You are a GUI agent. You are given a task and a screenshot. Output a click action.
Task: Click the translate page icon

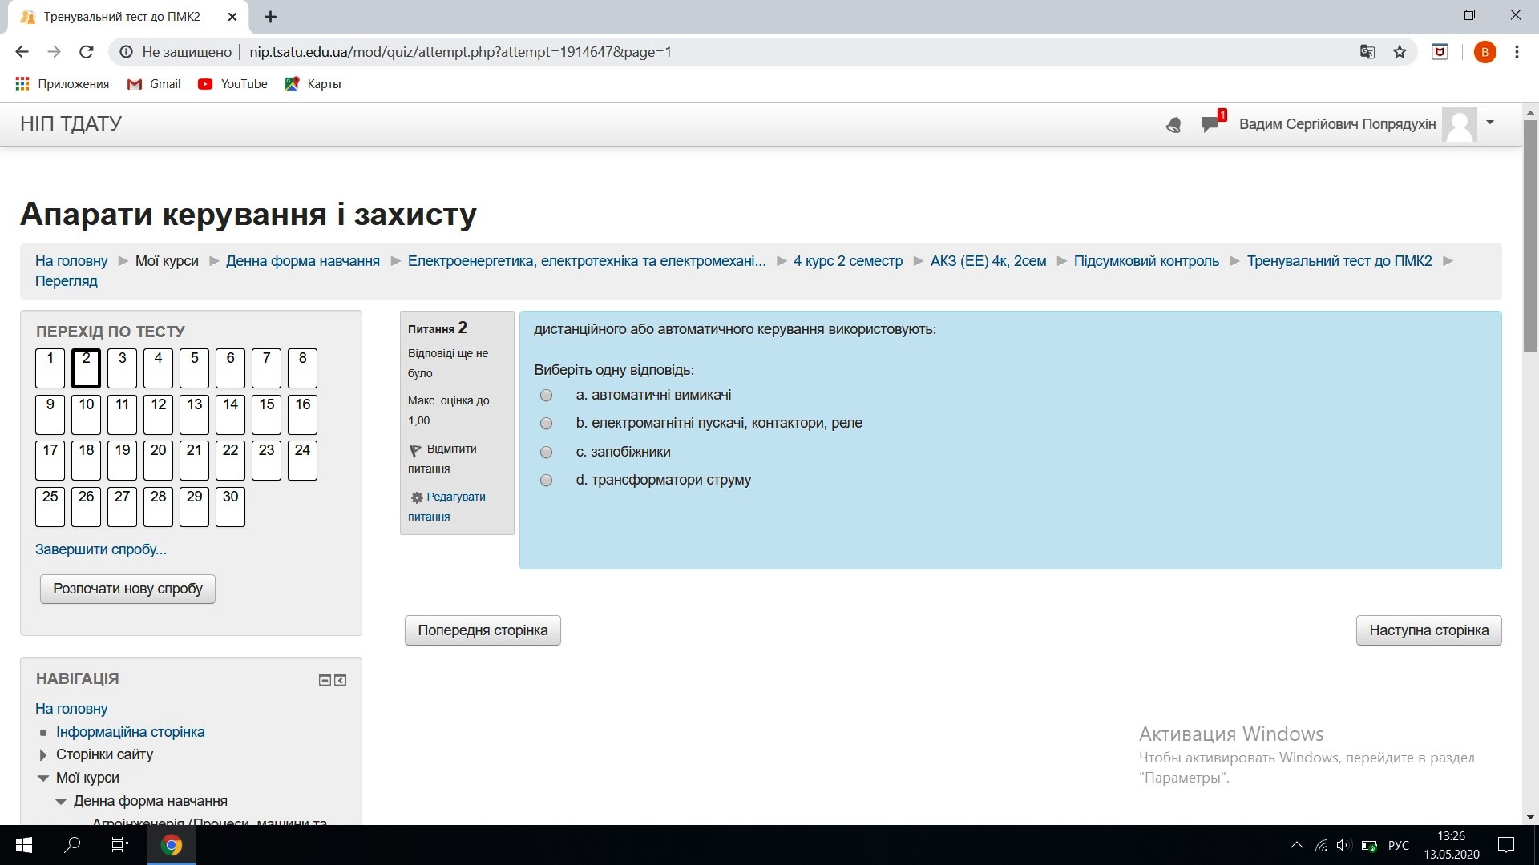[1367, 52]
